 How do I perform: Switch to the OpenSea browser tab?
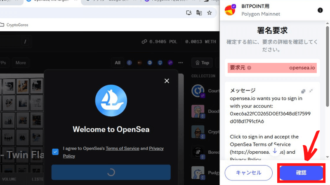click(x=52, y=1)
